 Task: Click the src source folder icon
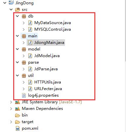tap(17, 10)
